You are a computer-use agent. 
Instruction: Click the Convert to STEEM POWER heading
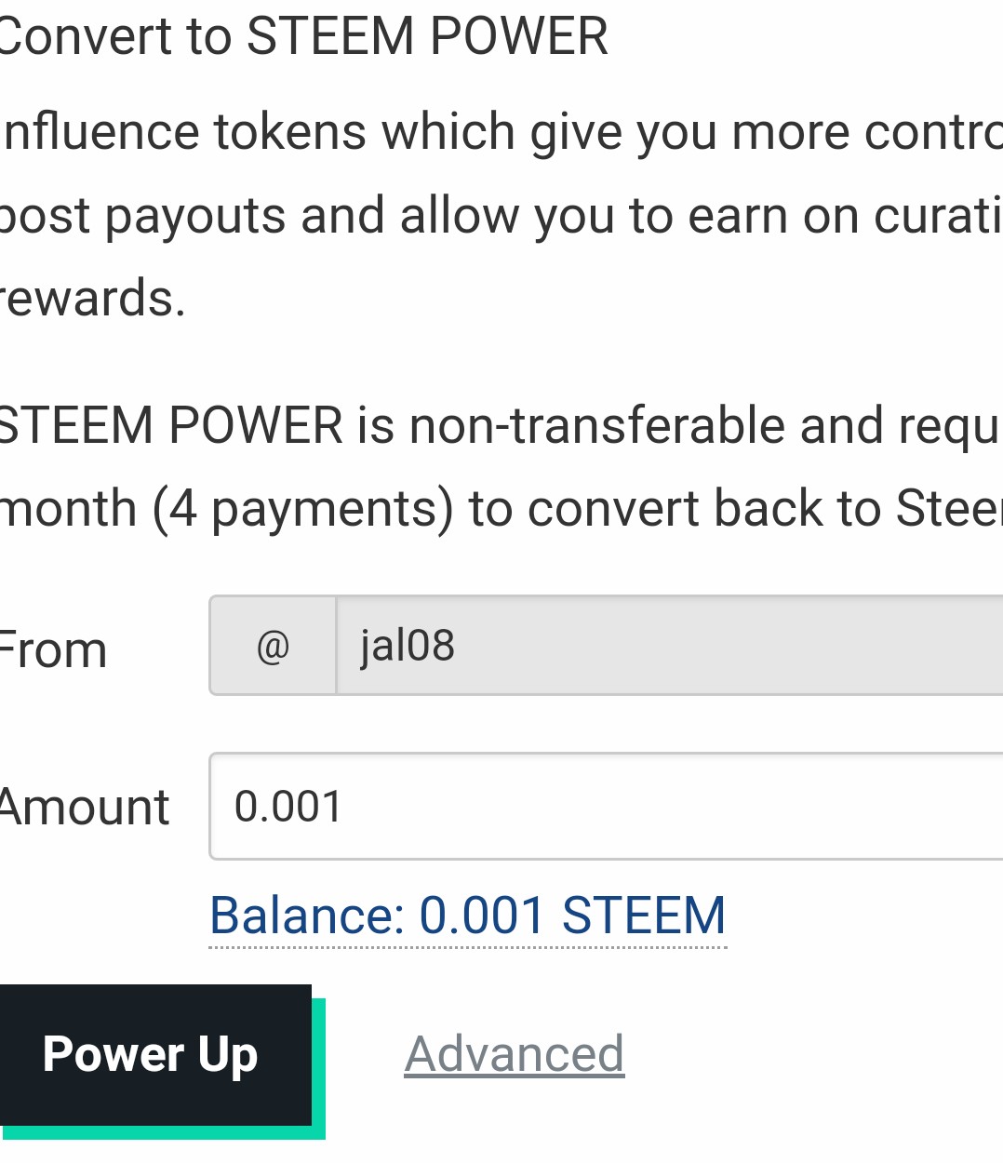[302, 37]
